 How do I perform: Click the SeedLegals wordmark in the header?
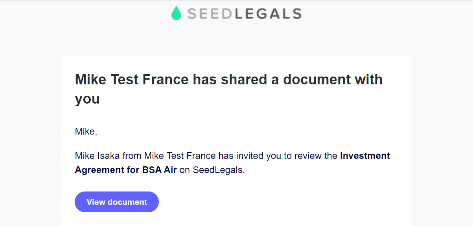(244, 14)
